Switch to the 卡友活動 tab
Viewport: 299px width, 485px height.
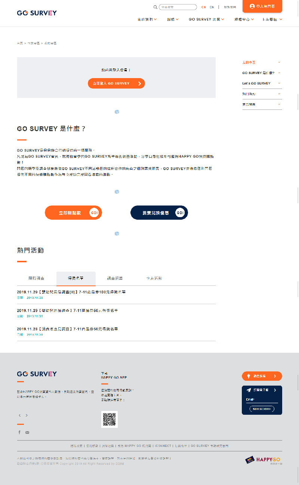tap(154, 278)
